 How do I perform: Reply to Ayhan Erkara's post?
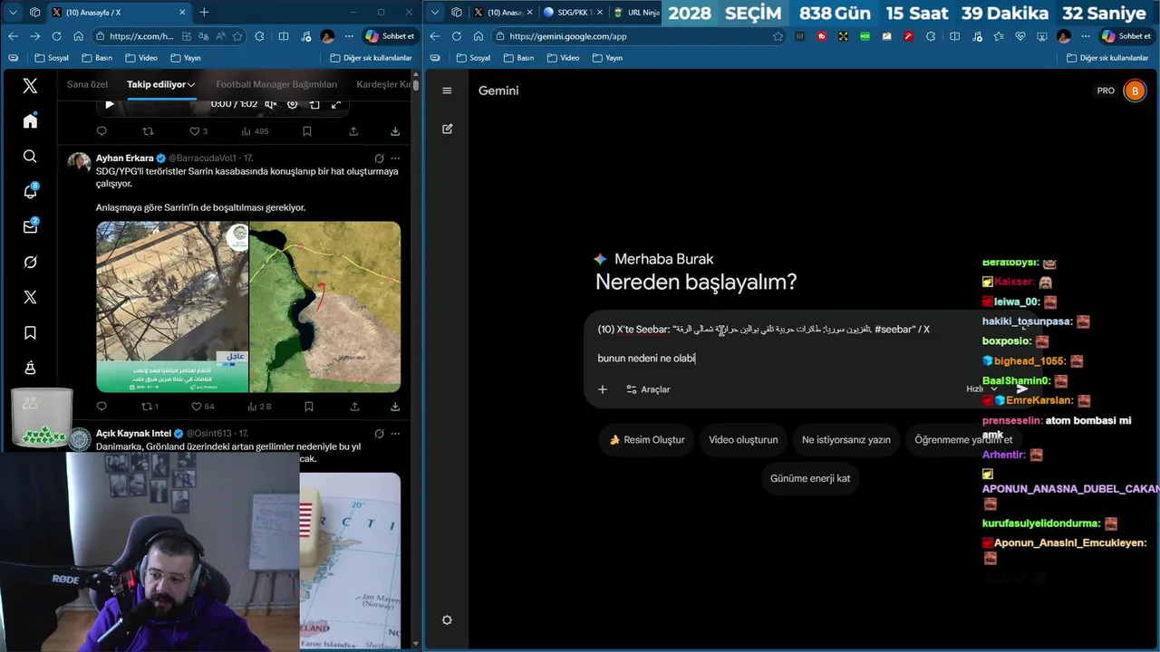tap(101, 407)
